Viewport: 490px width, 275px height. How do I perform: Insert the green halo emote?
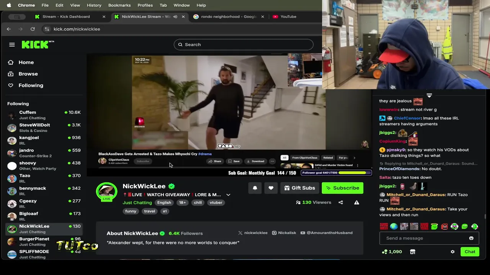[434, 226]
